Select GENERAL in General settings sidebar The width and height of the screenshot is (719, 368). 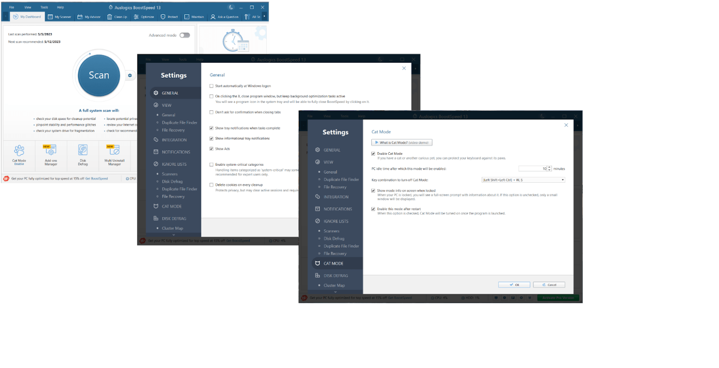(176, 93)
